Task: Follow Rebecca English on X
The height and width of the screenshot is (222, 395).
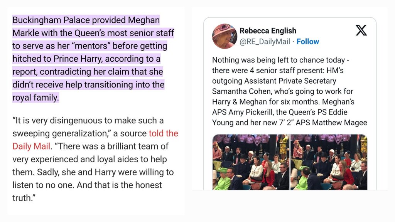Action: 307,42
